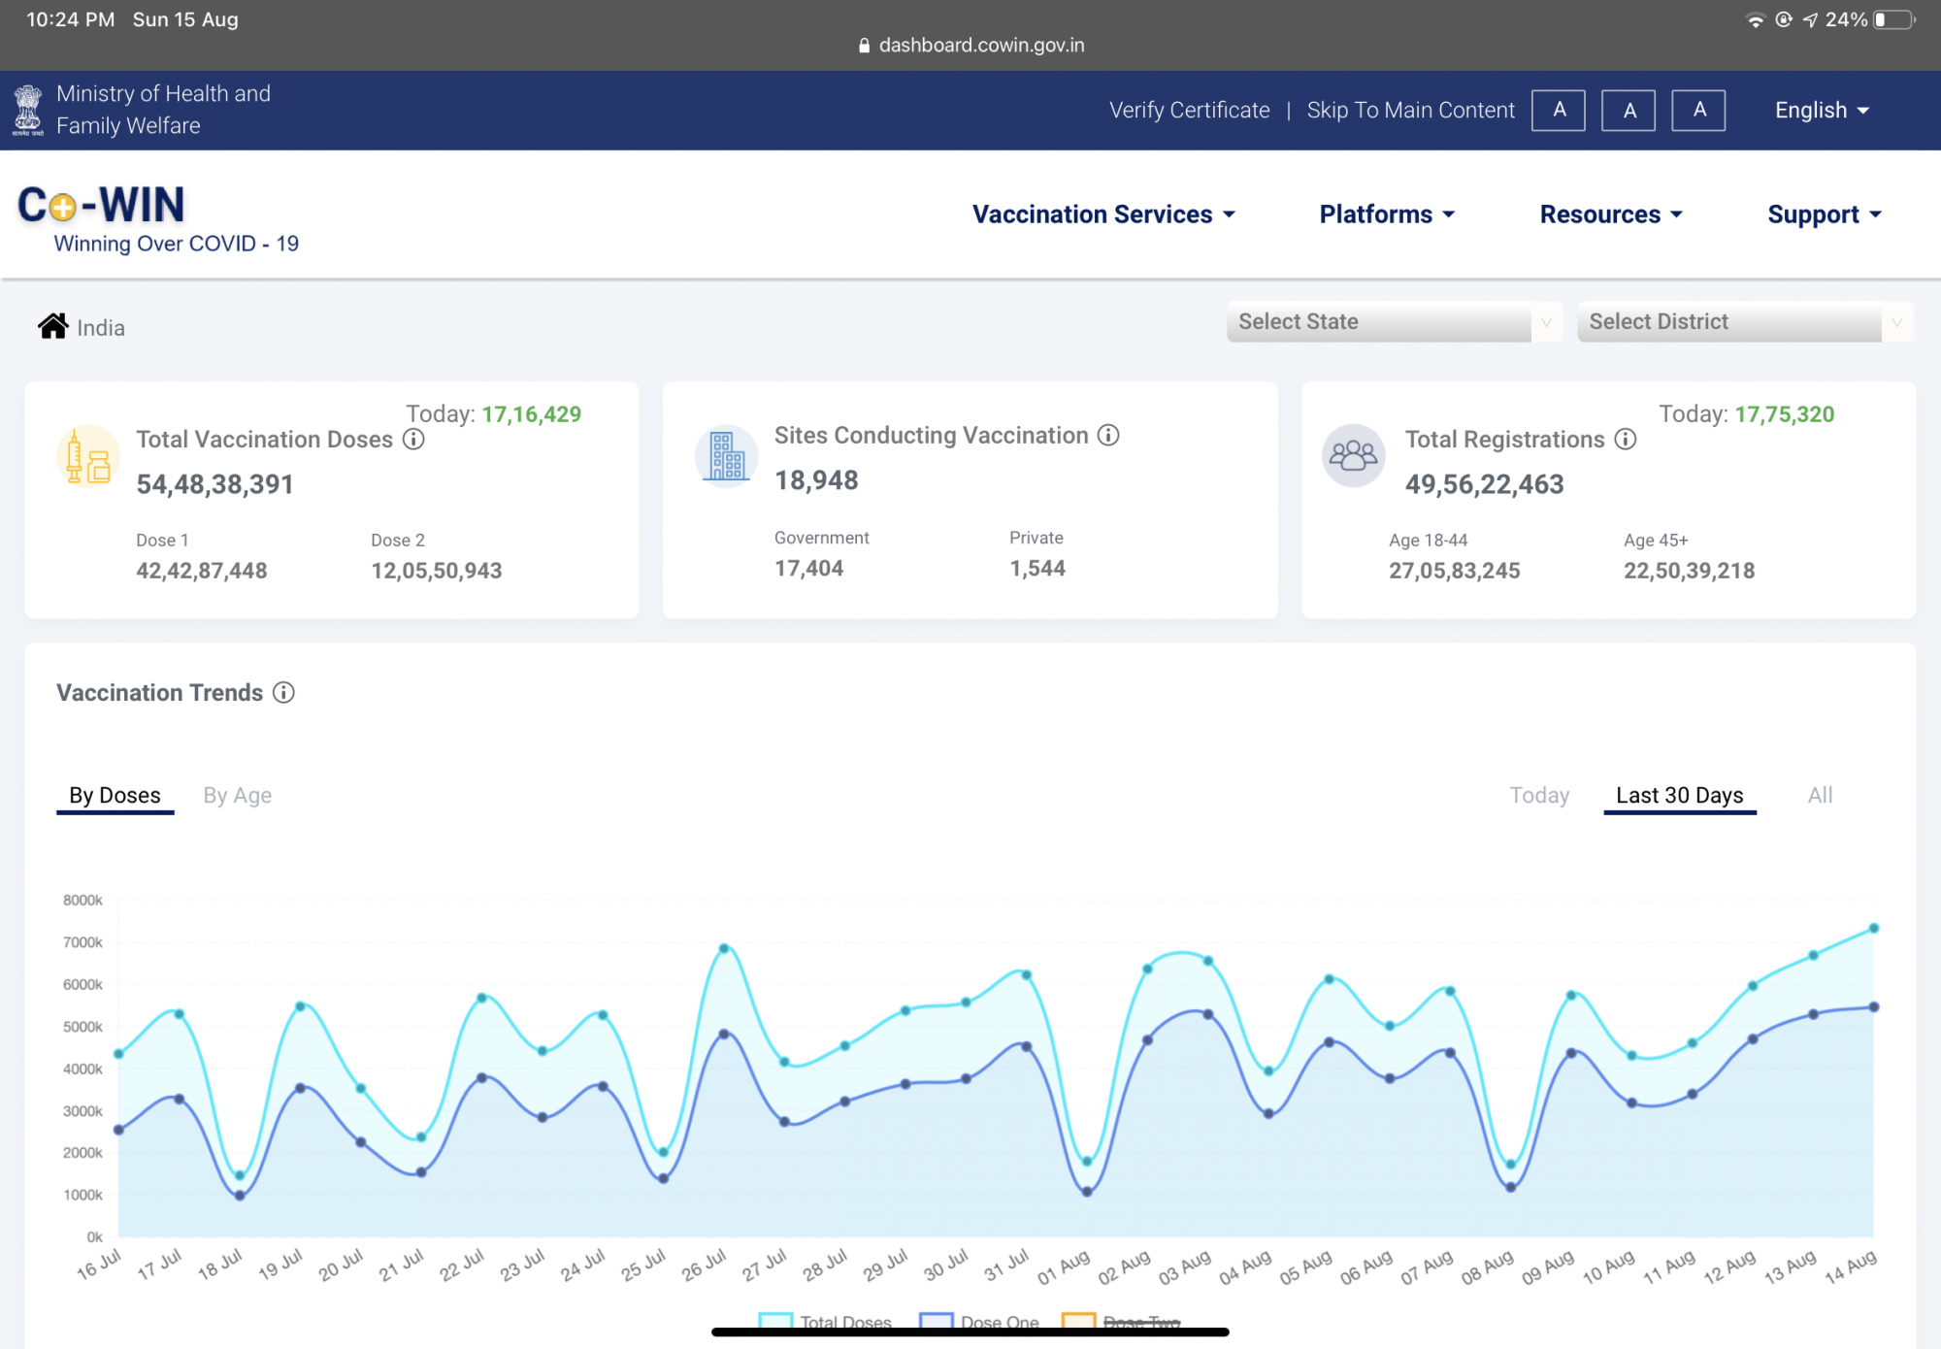Image resolution: width=1941 pixels, height=1349 pixels.
Task: Click the people group registrations icon
Action: [1353, 455]
